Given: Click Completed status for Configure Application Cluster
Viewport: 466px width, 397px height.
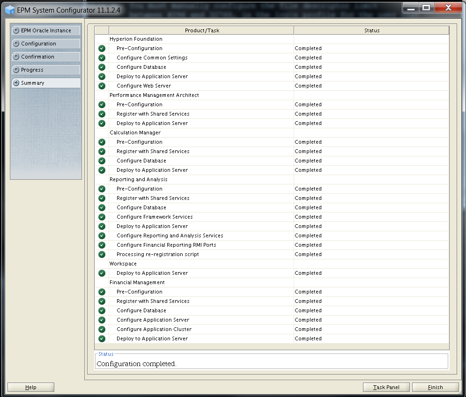Looking at the screenshot, I should coord(308,329).
